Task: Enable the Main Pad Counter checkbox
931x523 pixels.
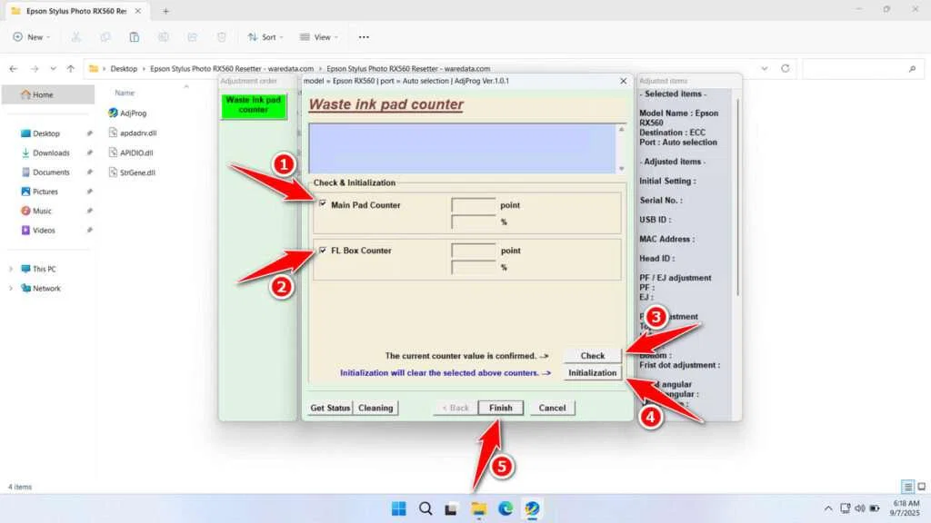Action: click(x=324, y=204)
